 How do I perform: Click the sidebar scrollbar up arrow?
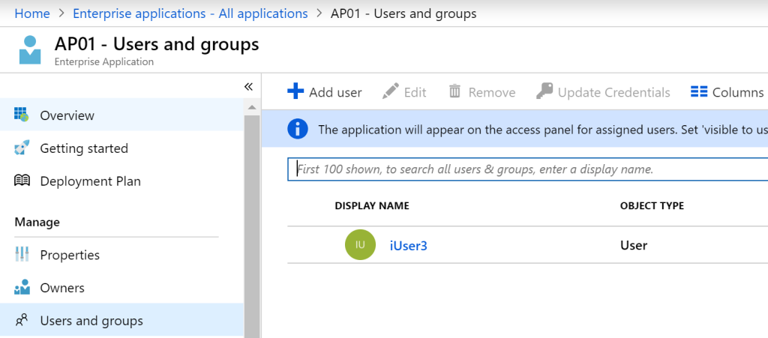coord(252,107)
